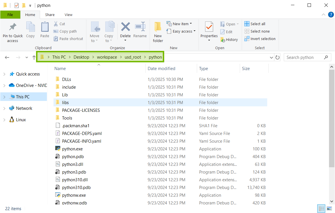Viewport: 335px width, 213px height.
Task: Select the libs folder row
Action: point(160,103)
